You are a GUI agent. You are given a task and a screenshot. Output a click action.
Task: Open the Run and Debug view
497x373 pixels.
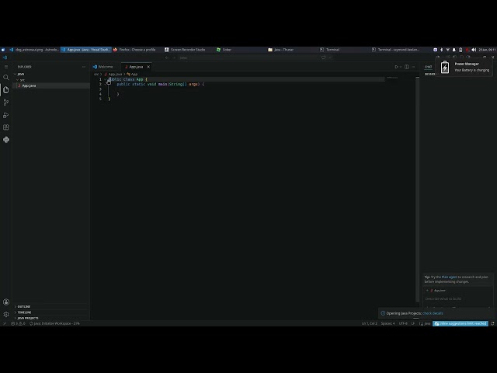[6, 115]
